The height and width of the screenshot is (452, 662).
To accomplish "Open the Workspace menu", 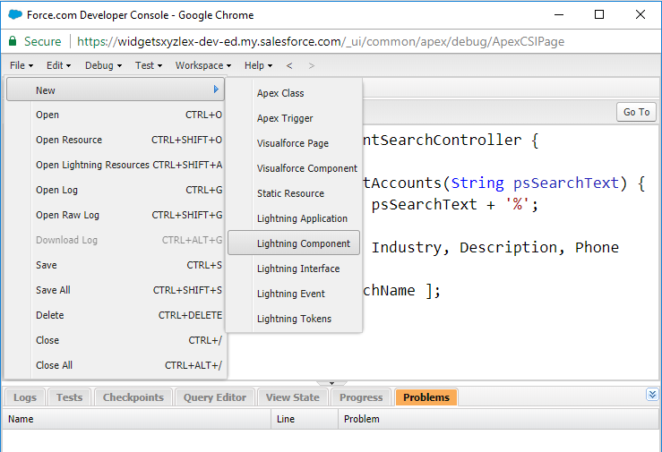I will coord(203,65).
